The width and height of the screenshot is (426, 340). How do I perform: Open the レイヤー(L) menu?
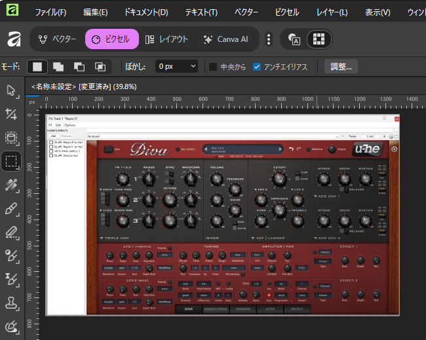[332, 12]
